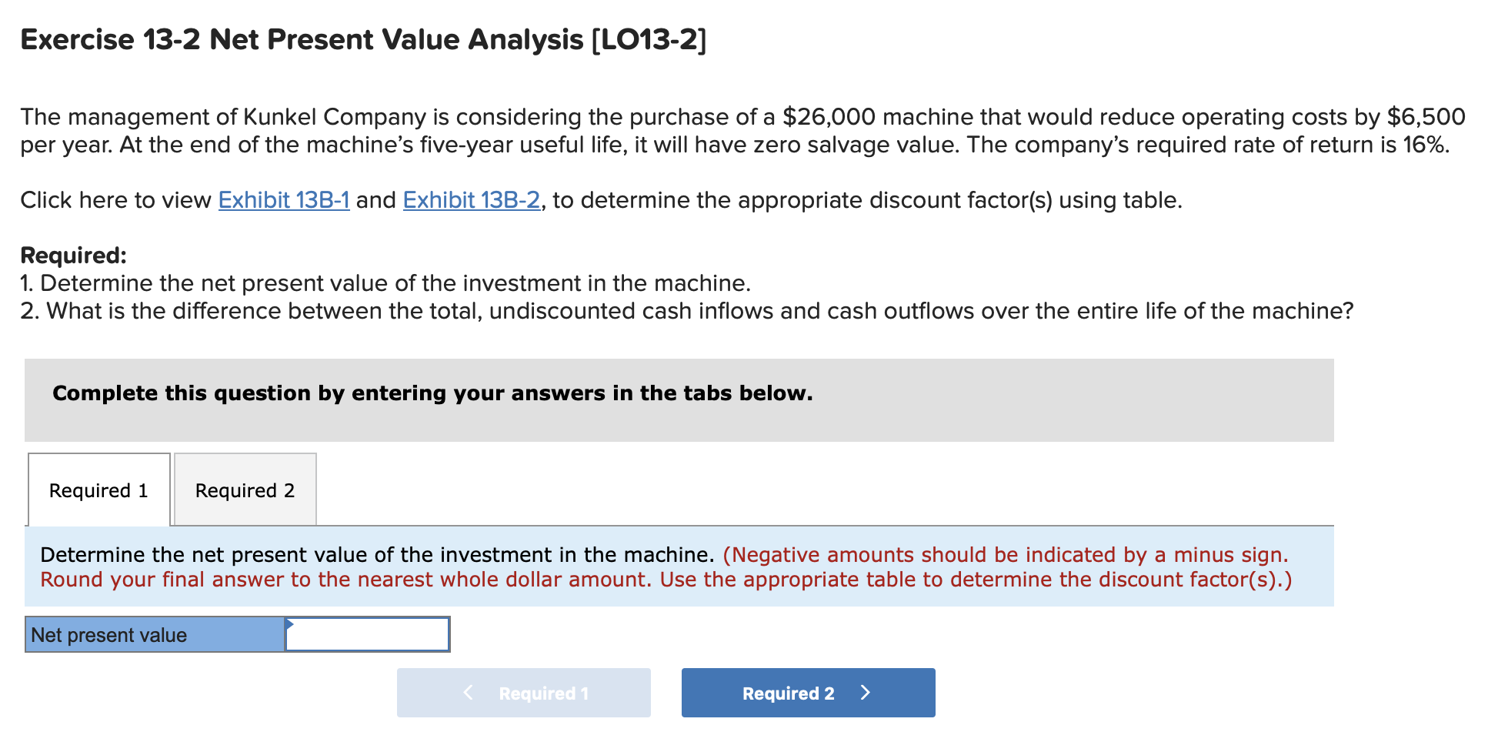Open the Exhibit 13B-2 link
Viewport: 1508px width, 742px height.
[470, 200]
